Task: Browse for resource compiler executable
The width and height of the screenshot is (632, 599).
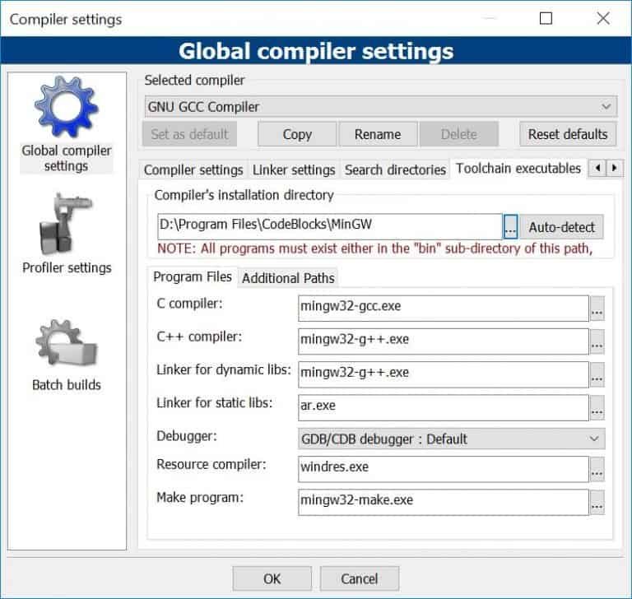Action: [597, 469]
